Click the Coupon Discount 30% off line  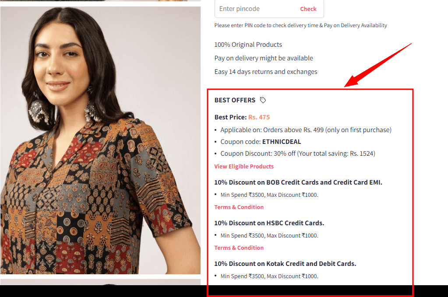point(298,154)
